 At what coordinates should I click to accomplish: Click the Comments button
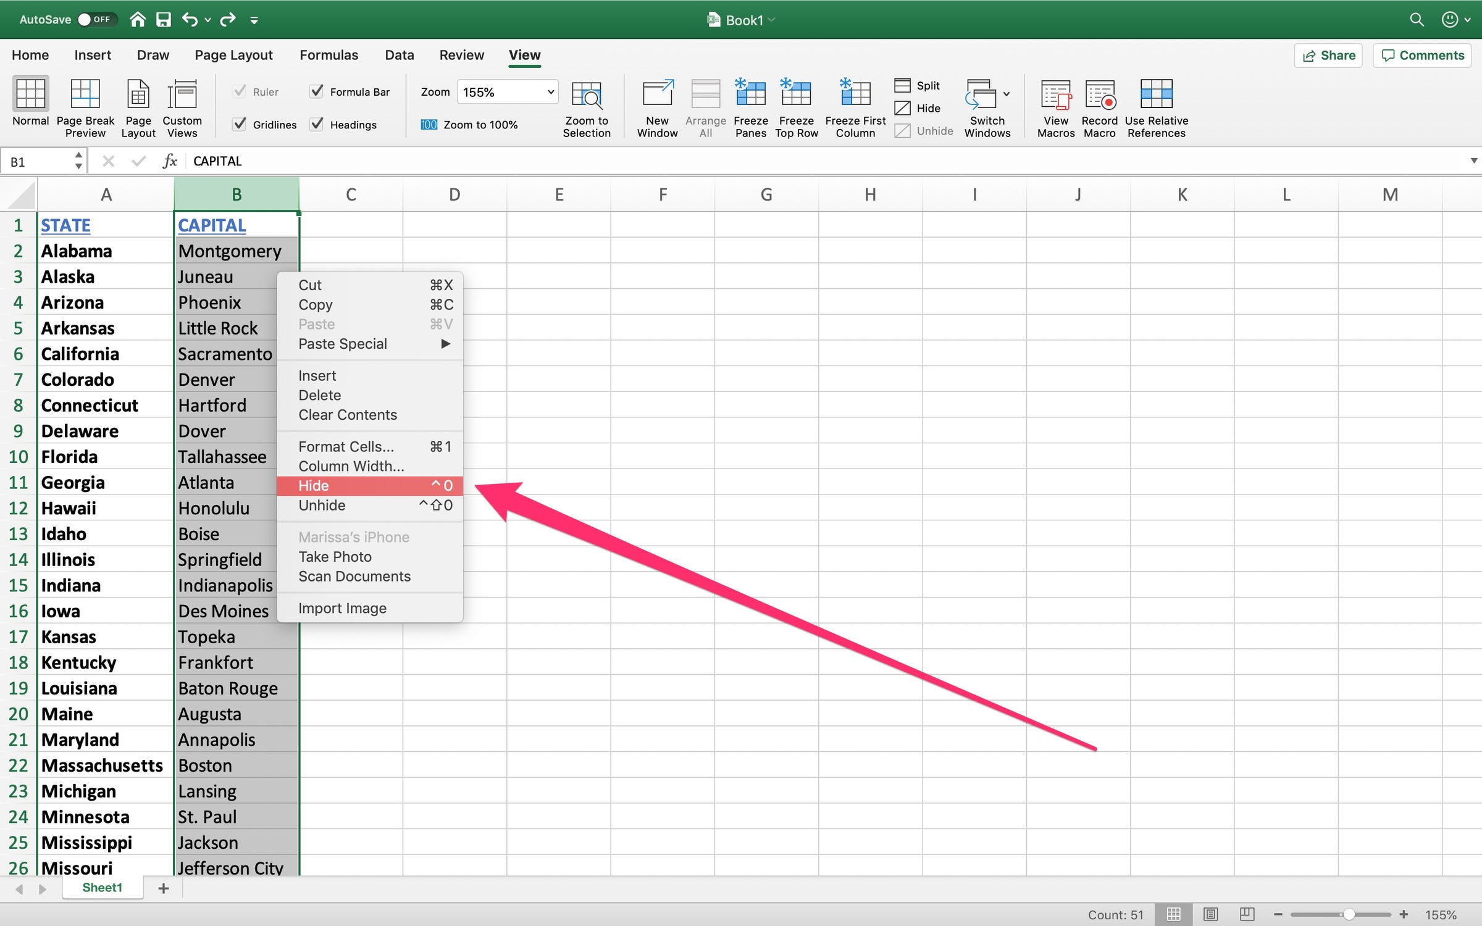click(x=1422, y=56)
